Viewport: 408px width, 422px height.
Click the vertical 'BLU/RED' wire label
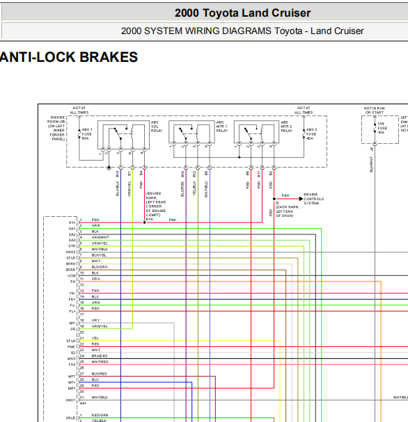[x=182, y=189]
